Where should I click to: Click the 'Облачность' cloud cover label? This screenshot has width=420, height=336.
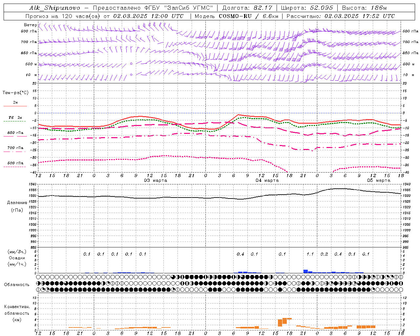17,285
